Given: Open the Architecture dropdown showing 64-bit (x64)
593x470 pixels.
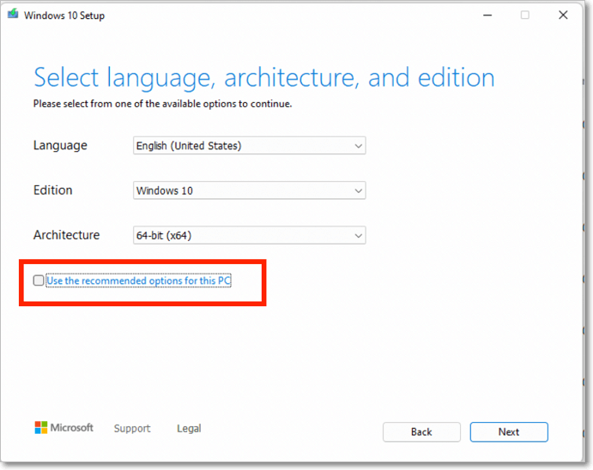Looking at the screenshot, I should coord(250,235).
